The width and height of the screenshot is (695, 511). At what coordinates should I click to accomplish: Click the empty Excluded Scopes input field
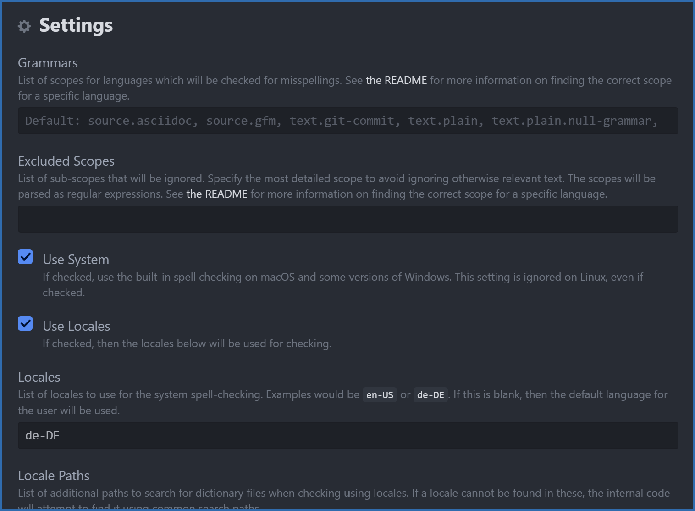(347, 219)
